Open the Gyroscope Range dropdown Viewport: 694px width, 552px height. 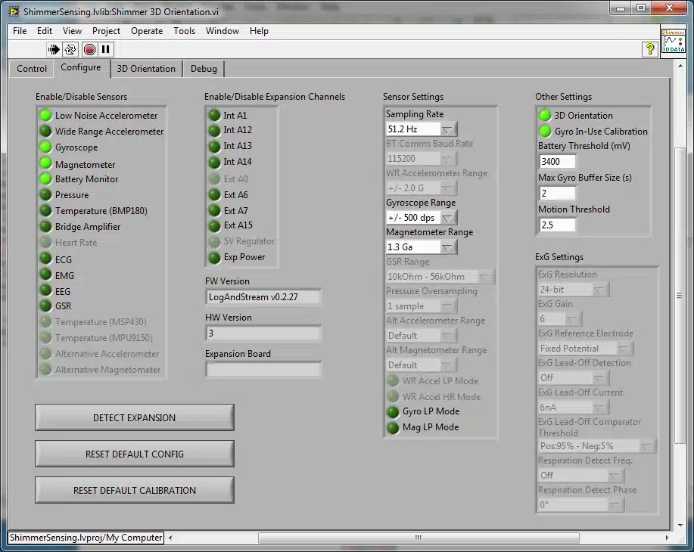tap(422, 218)
